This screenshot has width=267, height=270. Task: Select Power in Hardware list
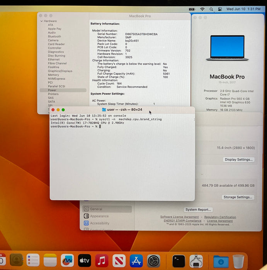click(63, 90)
